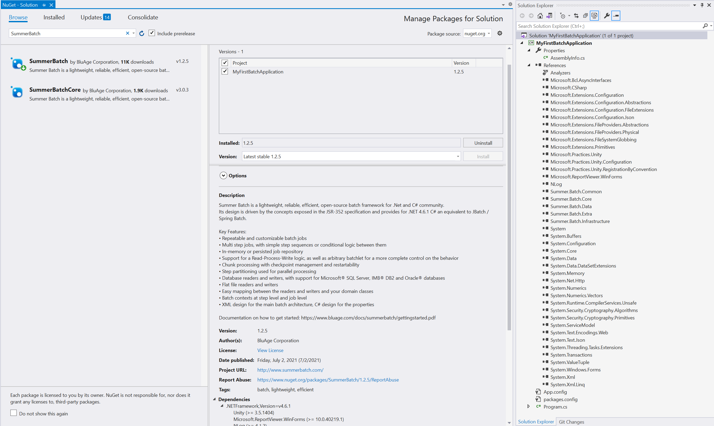The height and width of the screenshot is (426, 714).
Task: Select the Solution 'MyFirstBatchApplication' node
Action: pyautogui.click(x=611, y=36)
